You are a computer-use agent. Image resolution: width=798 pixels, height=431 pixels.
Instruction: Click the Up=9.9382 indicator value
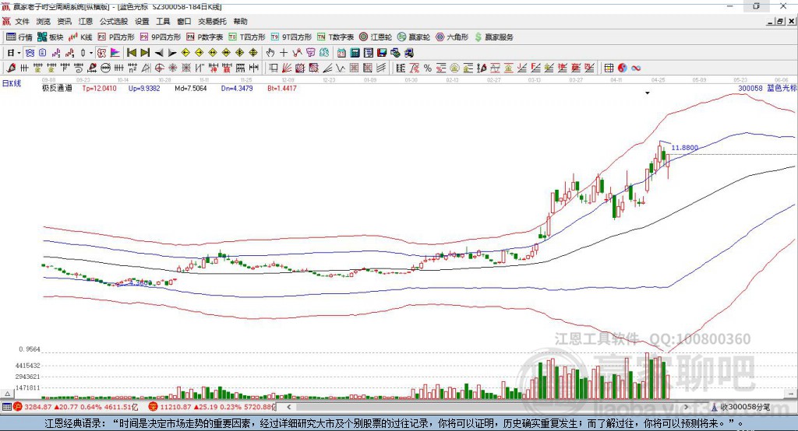click(x=144, y=89)
